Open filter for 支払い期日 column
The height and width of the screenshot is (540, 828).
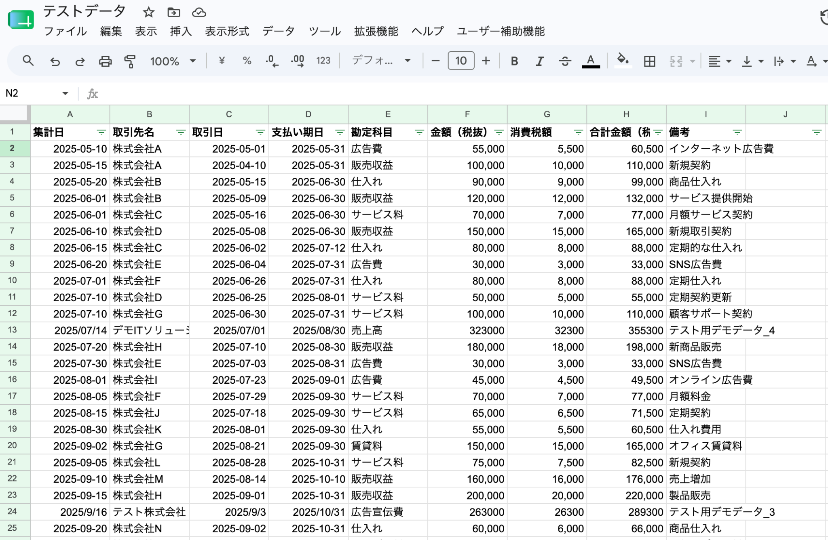coord(340,132)
